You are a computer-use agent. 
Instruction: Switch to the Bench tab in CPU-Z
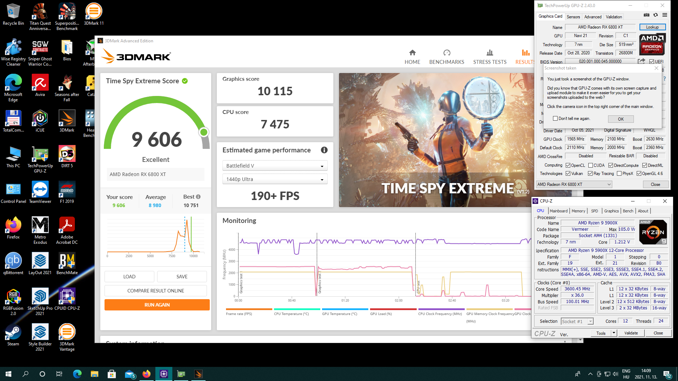tap(628, 211)
